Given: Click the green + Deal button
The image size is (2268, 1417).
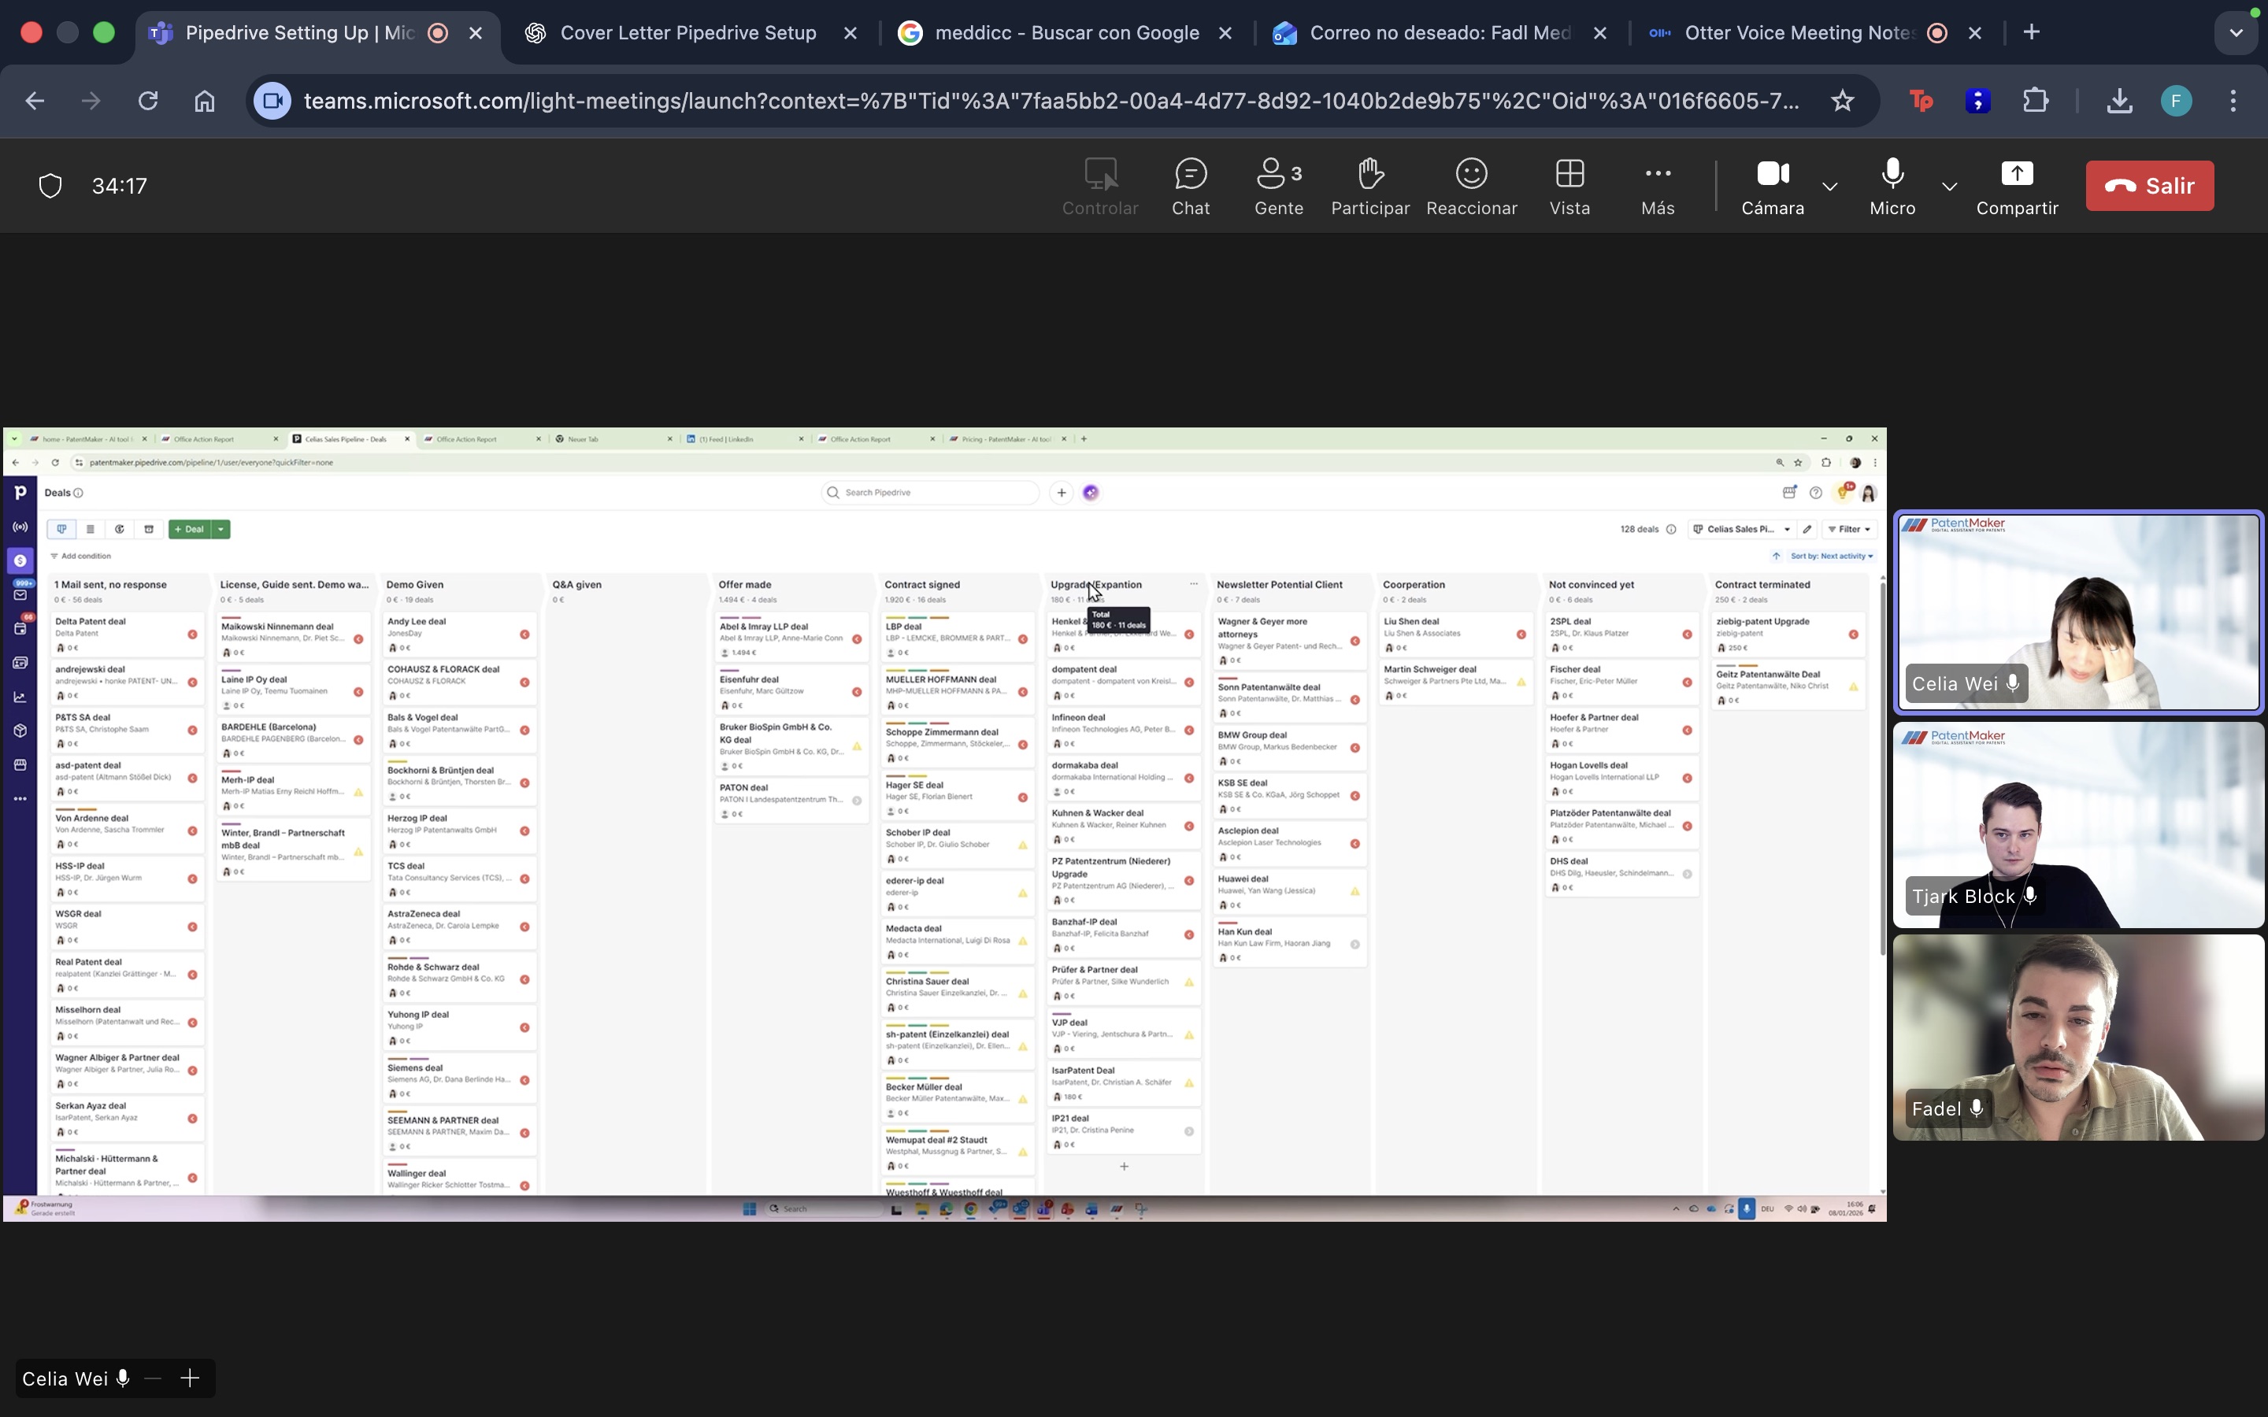Looking at the screenshot, I should point(189,530).
